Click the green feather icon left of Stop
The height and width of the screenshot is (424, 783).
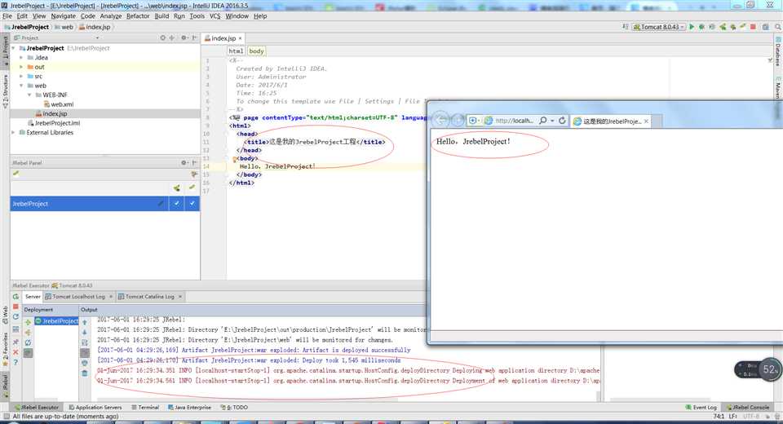743,26
